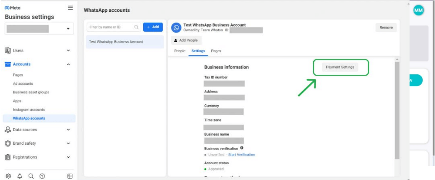The image size is (435, 180).
Task: Open Pages under Accounts
Action: [18, 75]
